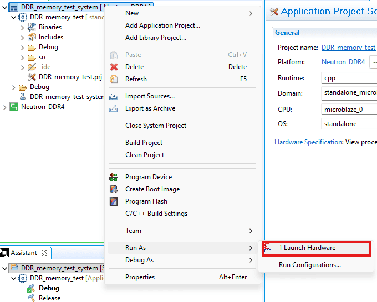377x302 pixels.
Task: Expand the Binaries tree node
Action: [x=23, y=27]
